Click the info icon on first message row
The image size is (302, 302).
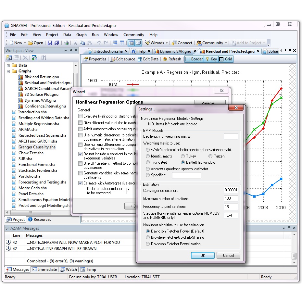click(x=8, y=242)
